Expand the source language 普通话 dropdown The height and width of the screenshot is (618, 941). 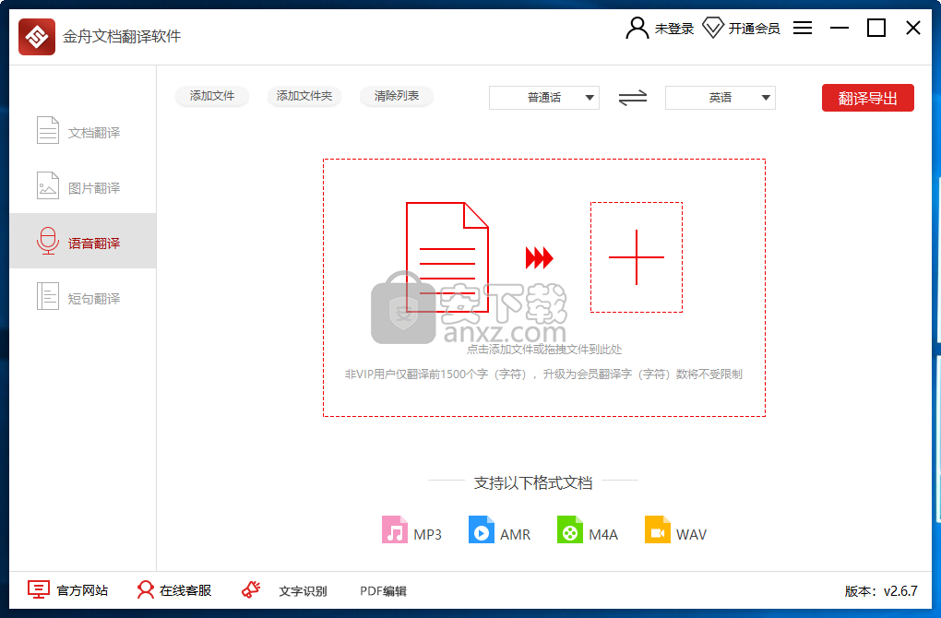click(x=543, y=98)
